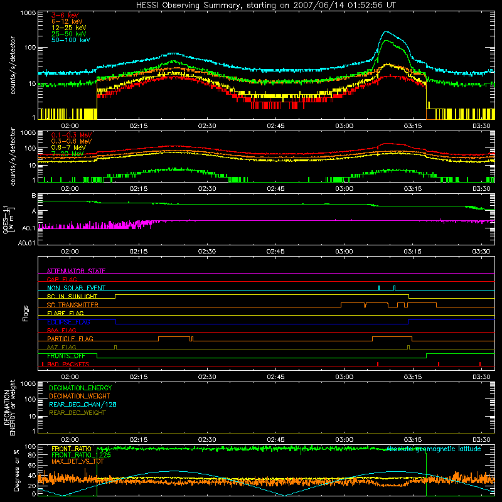Click the ECLIPSE_FLAG label

pos(68,322)
